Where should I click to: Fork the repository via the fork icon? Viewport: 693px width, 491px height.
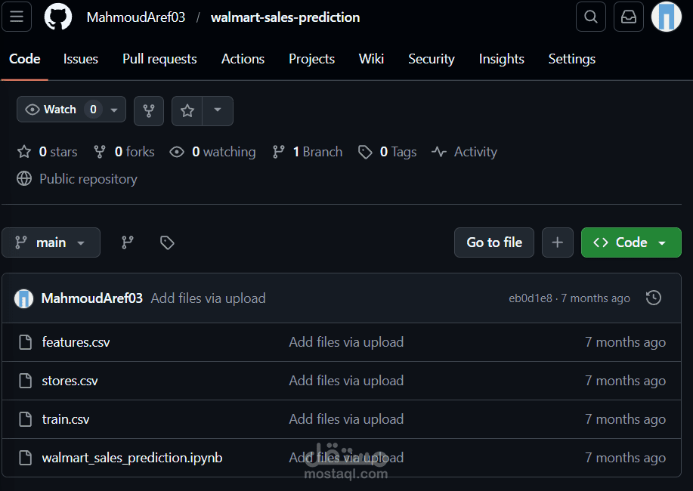[148, 110]
